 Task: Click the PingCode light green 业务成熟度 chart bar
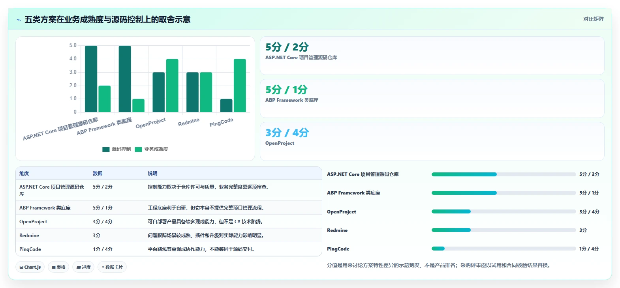pyautogui.click(x=240, y=86)
